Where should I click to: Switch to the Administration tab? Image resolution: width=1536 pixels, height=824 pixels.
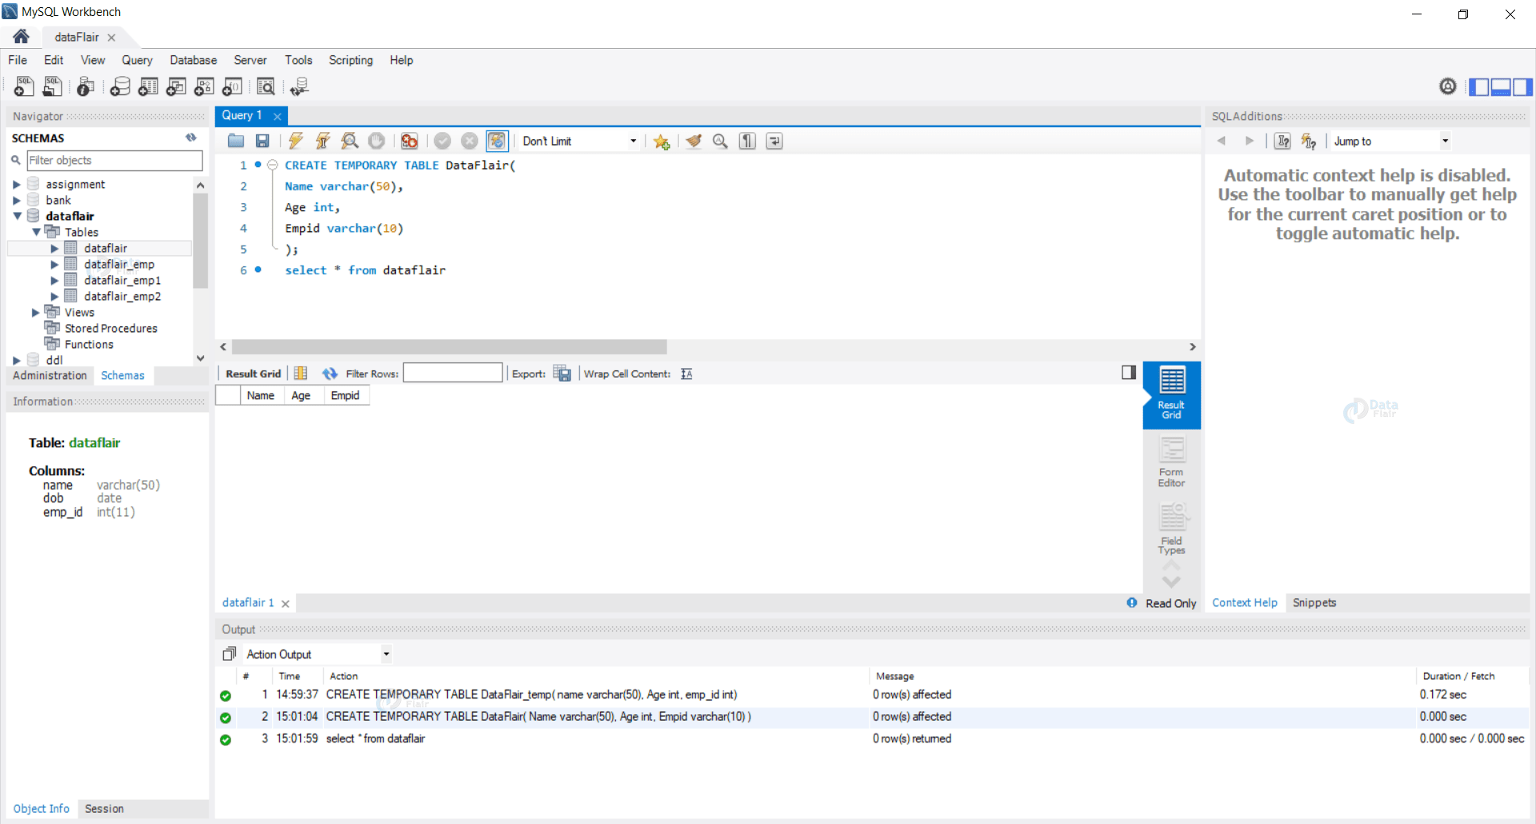click(50, 375)
